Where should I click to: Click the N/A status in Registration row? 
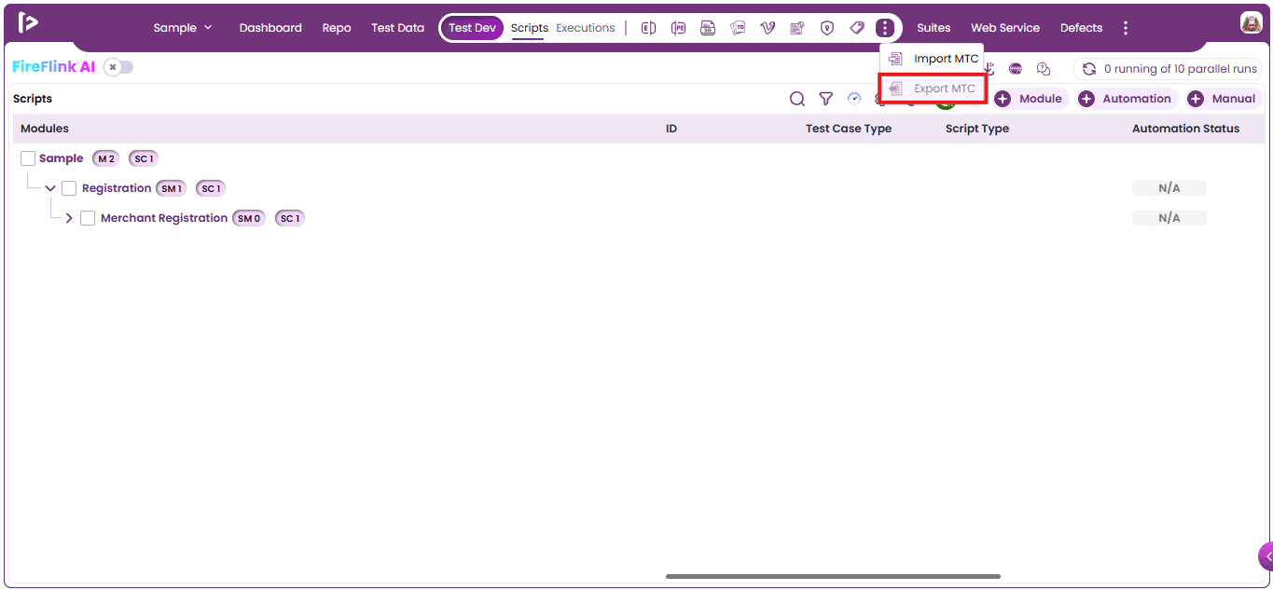tap(1169, 188)
